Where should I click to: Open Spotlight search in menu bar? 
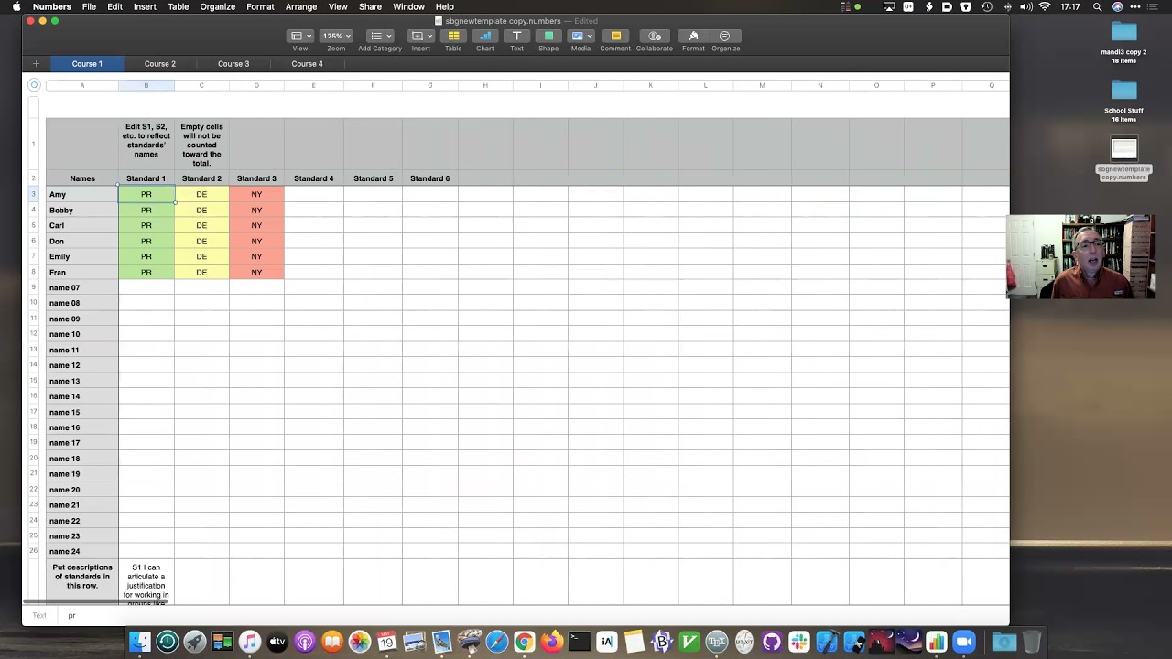pos(1097,6)
